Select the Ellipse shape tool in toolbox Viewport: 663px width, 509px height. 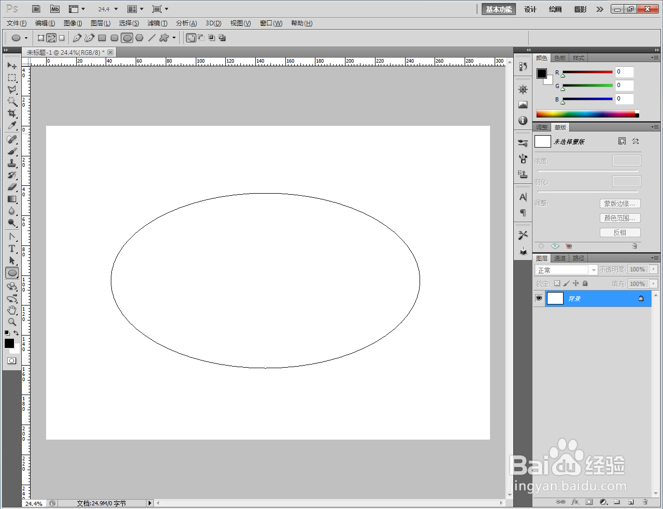[x=12, y=273]
